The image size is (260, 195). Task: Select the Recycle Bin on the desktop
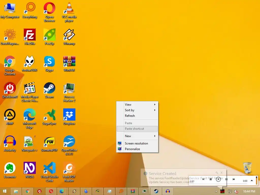(x=247, y=168)
